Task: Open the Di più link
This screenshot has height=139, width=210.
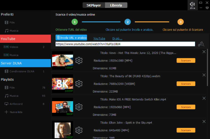Action: pos(117,39)
